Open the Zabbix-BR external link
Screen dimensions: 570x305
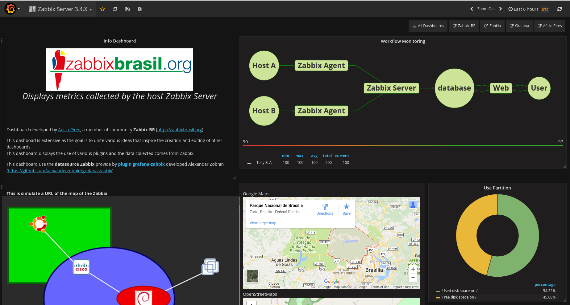pos(464,26)
